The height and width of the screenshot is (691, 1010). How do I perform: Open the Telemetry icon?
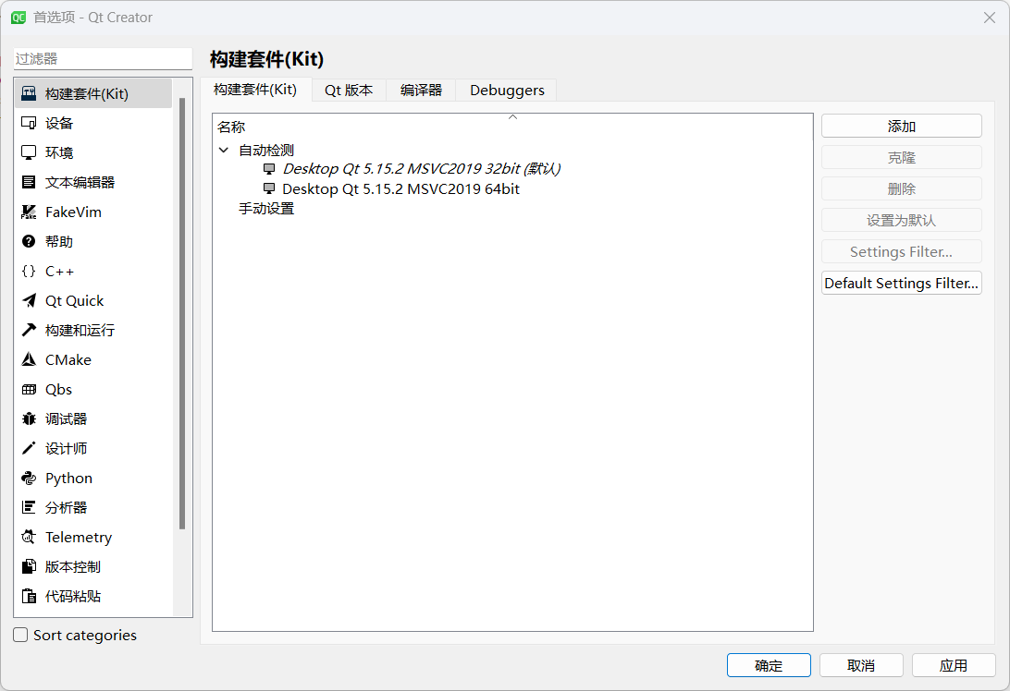tap(29, 538)
